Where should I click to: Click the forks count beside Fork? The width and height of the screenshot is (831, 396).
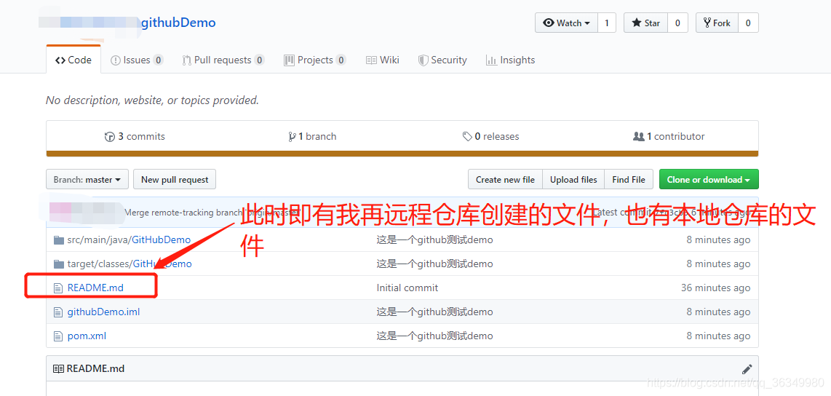coord(748,23)
